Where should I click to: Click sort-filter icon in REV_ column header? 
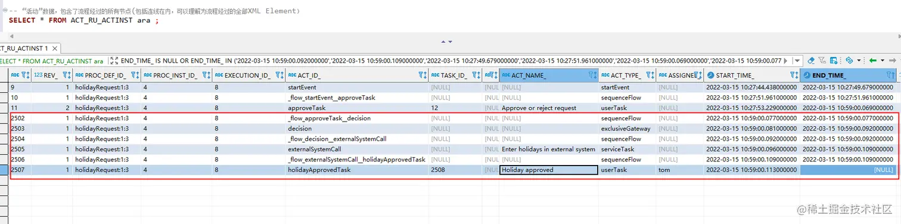point(67,75)
